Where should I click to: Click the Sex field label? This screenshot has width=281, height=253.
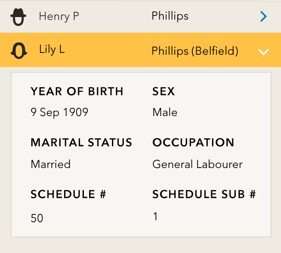[x=163, y=91]
